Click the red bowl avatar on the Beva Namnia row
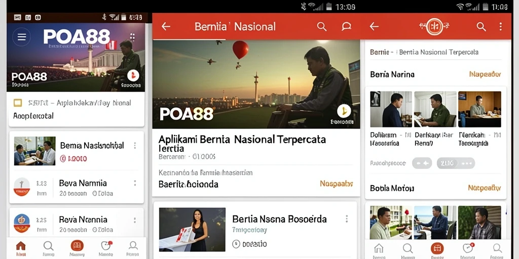This screenshot has width=519, height=259. pos(22,187)
